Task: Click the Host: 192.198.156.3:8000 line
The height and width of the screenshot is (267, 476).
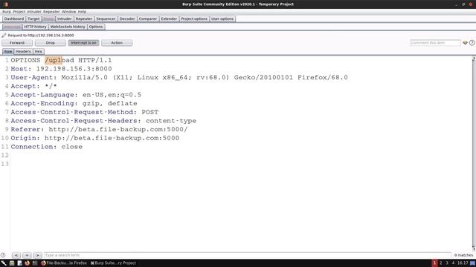Action: (x=61, y=69)
